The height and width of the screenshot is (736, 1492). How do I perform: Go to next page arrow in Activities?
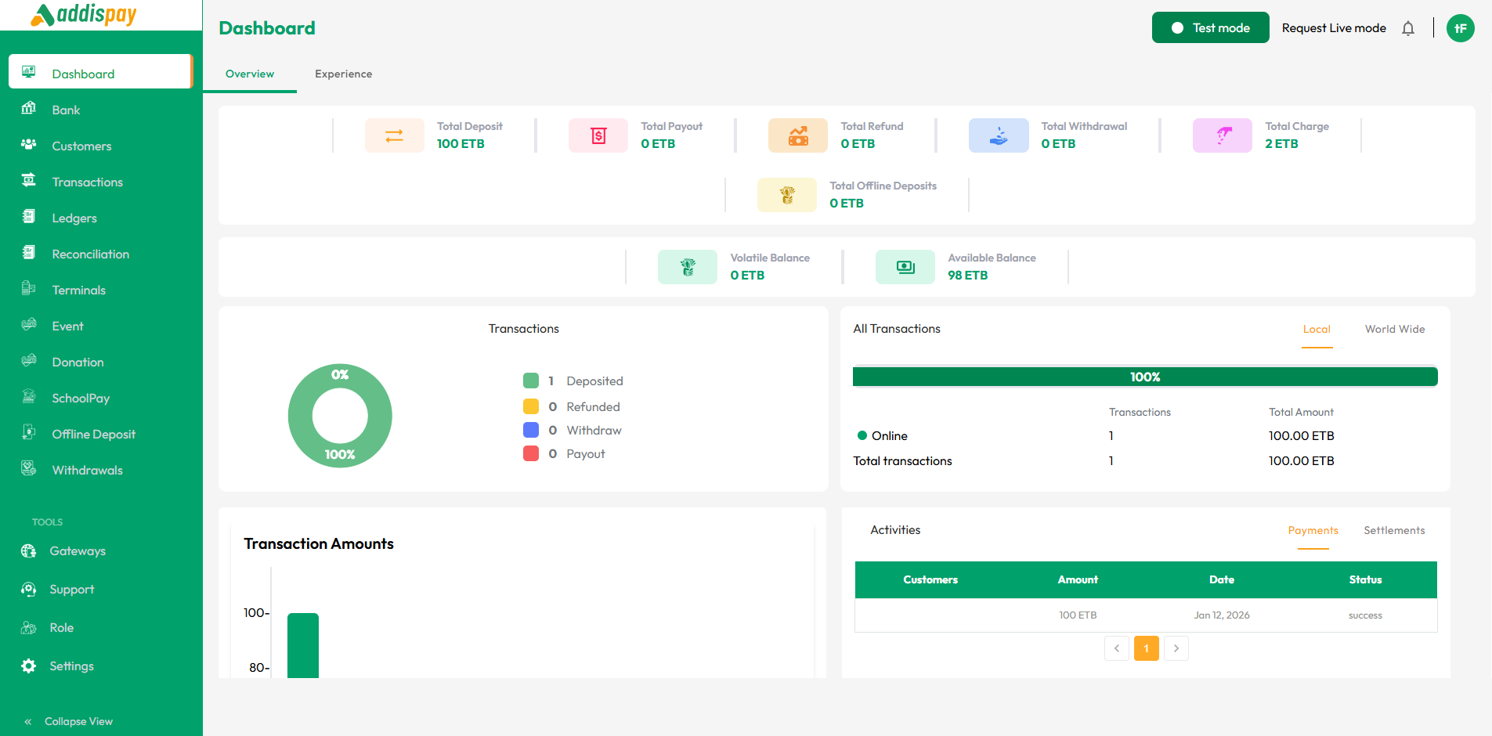coord(1176,648)
